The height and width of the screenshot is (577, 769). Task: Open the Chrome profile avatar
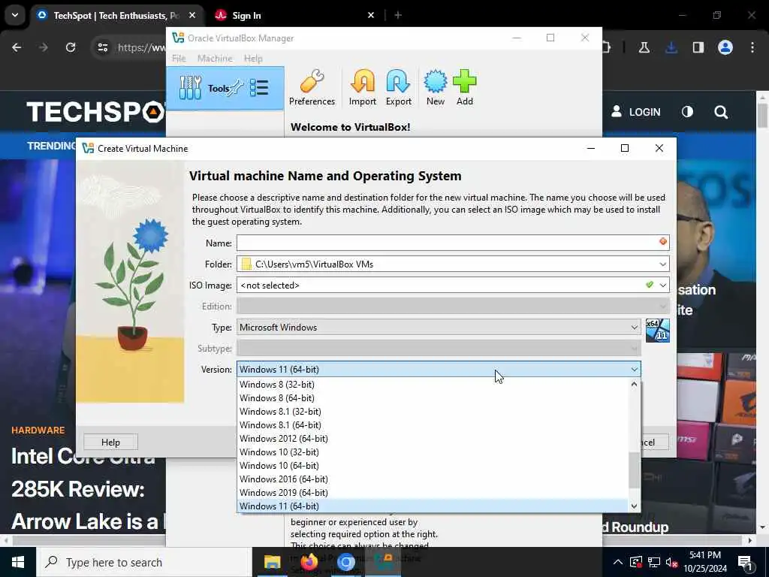[725, 47]
